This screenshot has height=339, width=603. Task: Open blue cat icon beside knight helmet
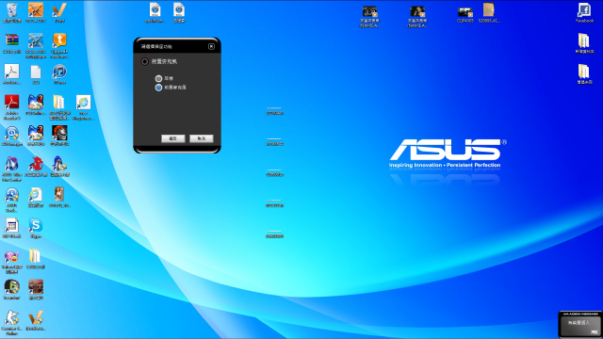point(36,134)
